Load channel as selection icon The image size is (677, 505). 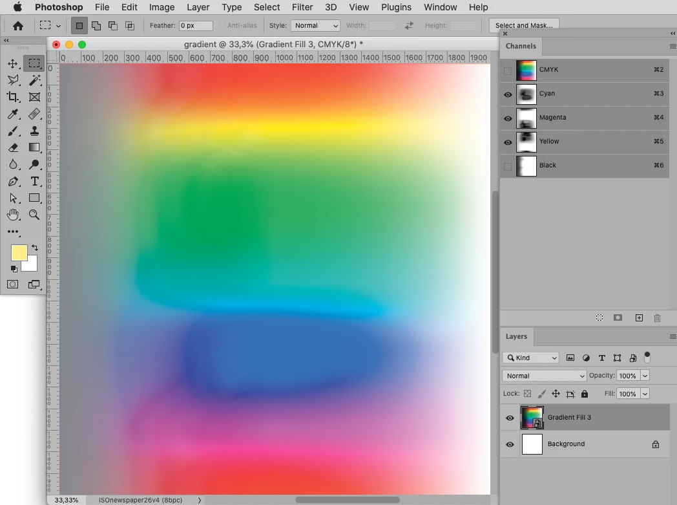(x=599, y=317)
